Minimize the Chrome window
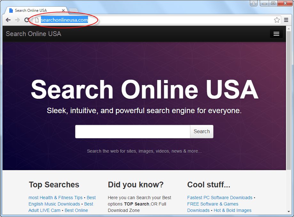 pyautogui.click(x=264, y=3)
